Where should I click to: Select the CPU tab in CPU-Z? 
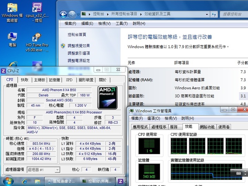pyautogui.click(x=10, y=80)
